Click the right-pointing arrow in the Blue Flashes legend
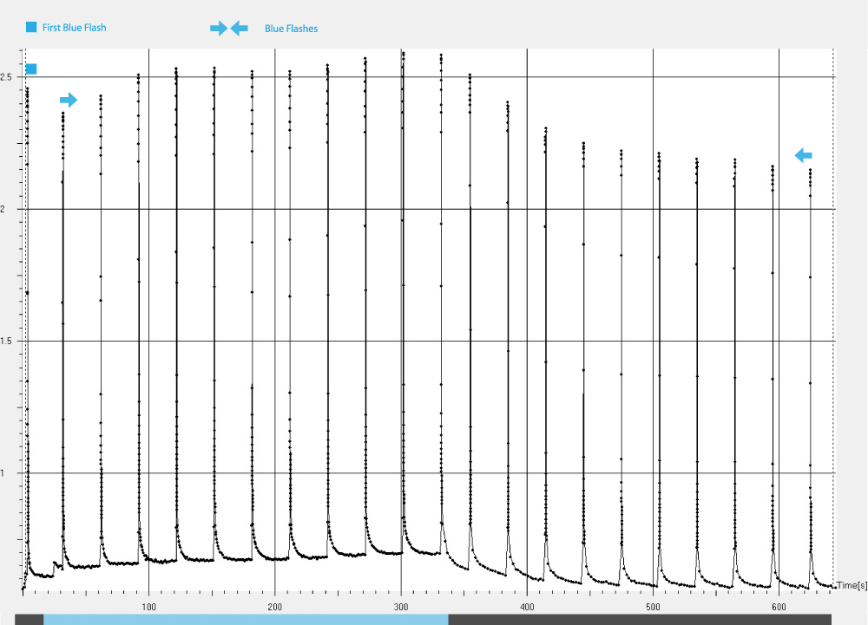The height and width of the screenshot is (625, 868). tap(219, 29)
